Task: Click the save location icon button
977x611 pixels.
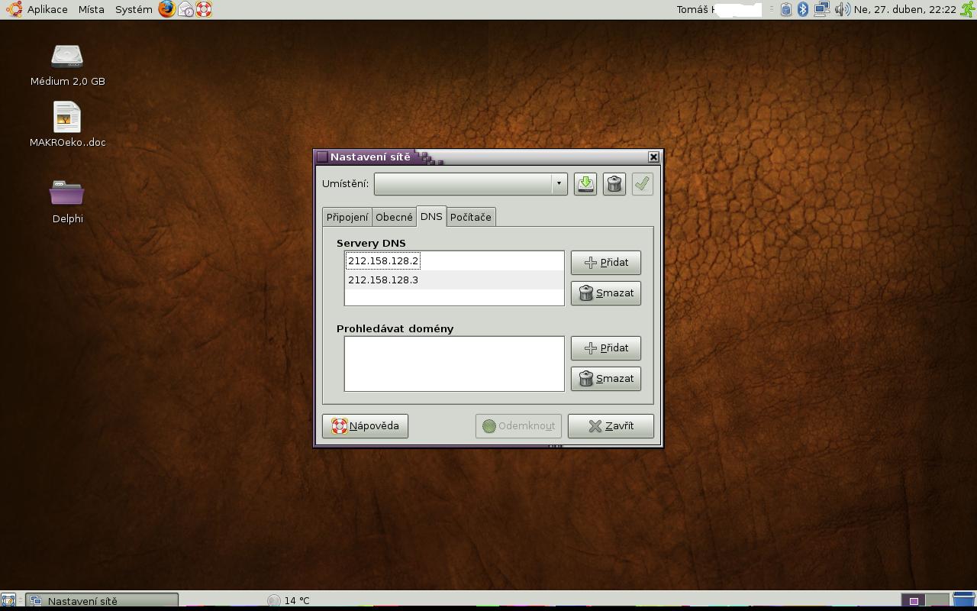Action: pos(585,184)
